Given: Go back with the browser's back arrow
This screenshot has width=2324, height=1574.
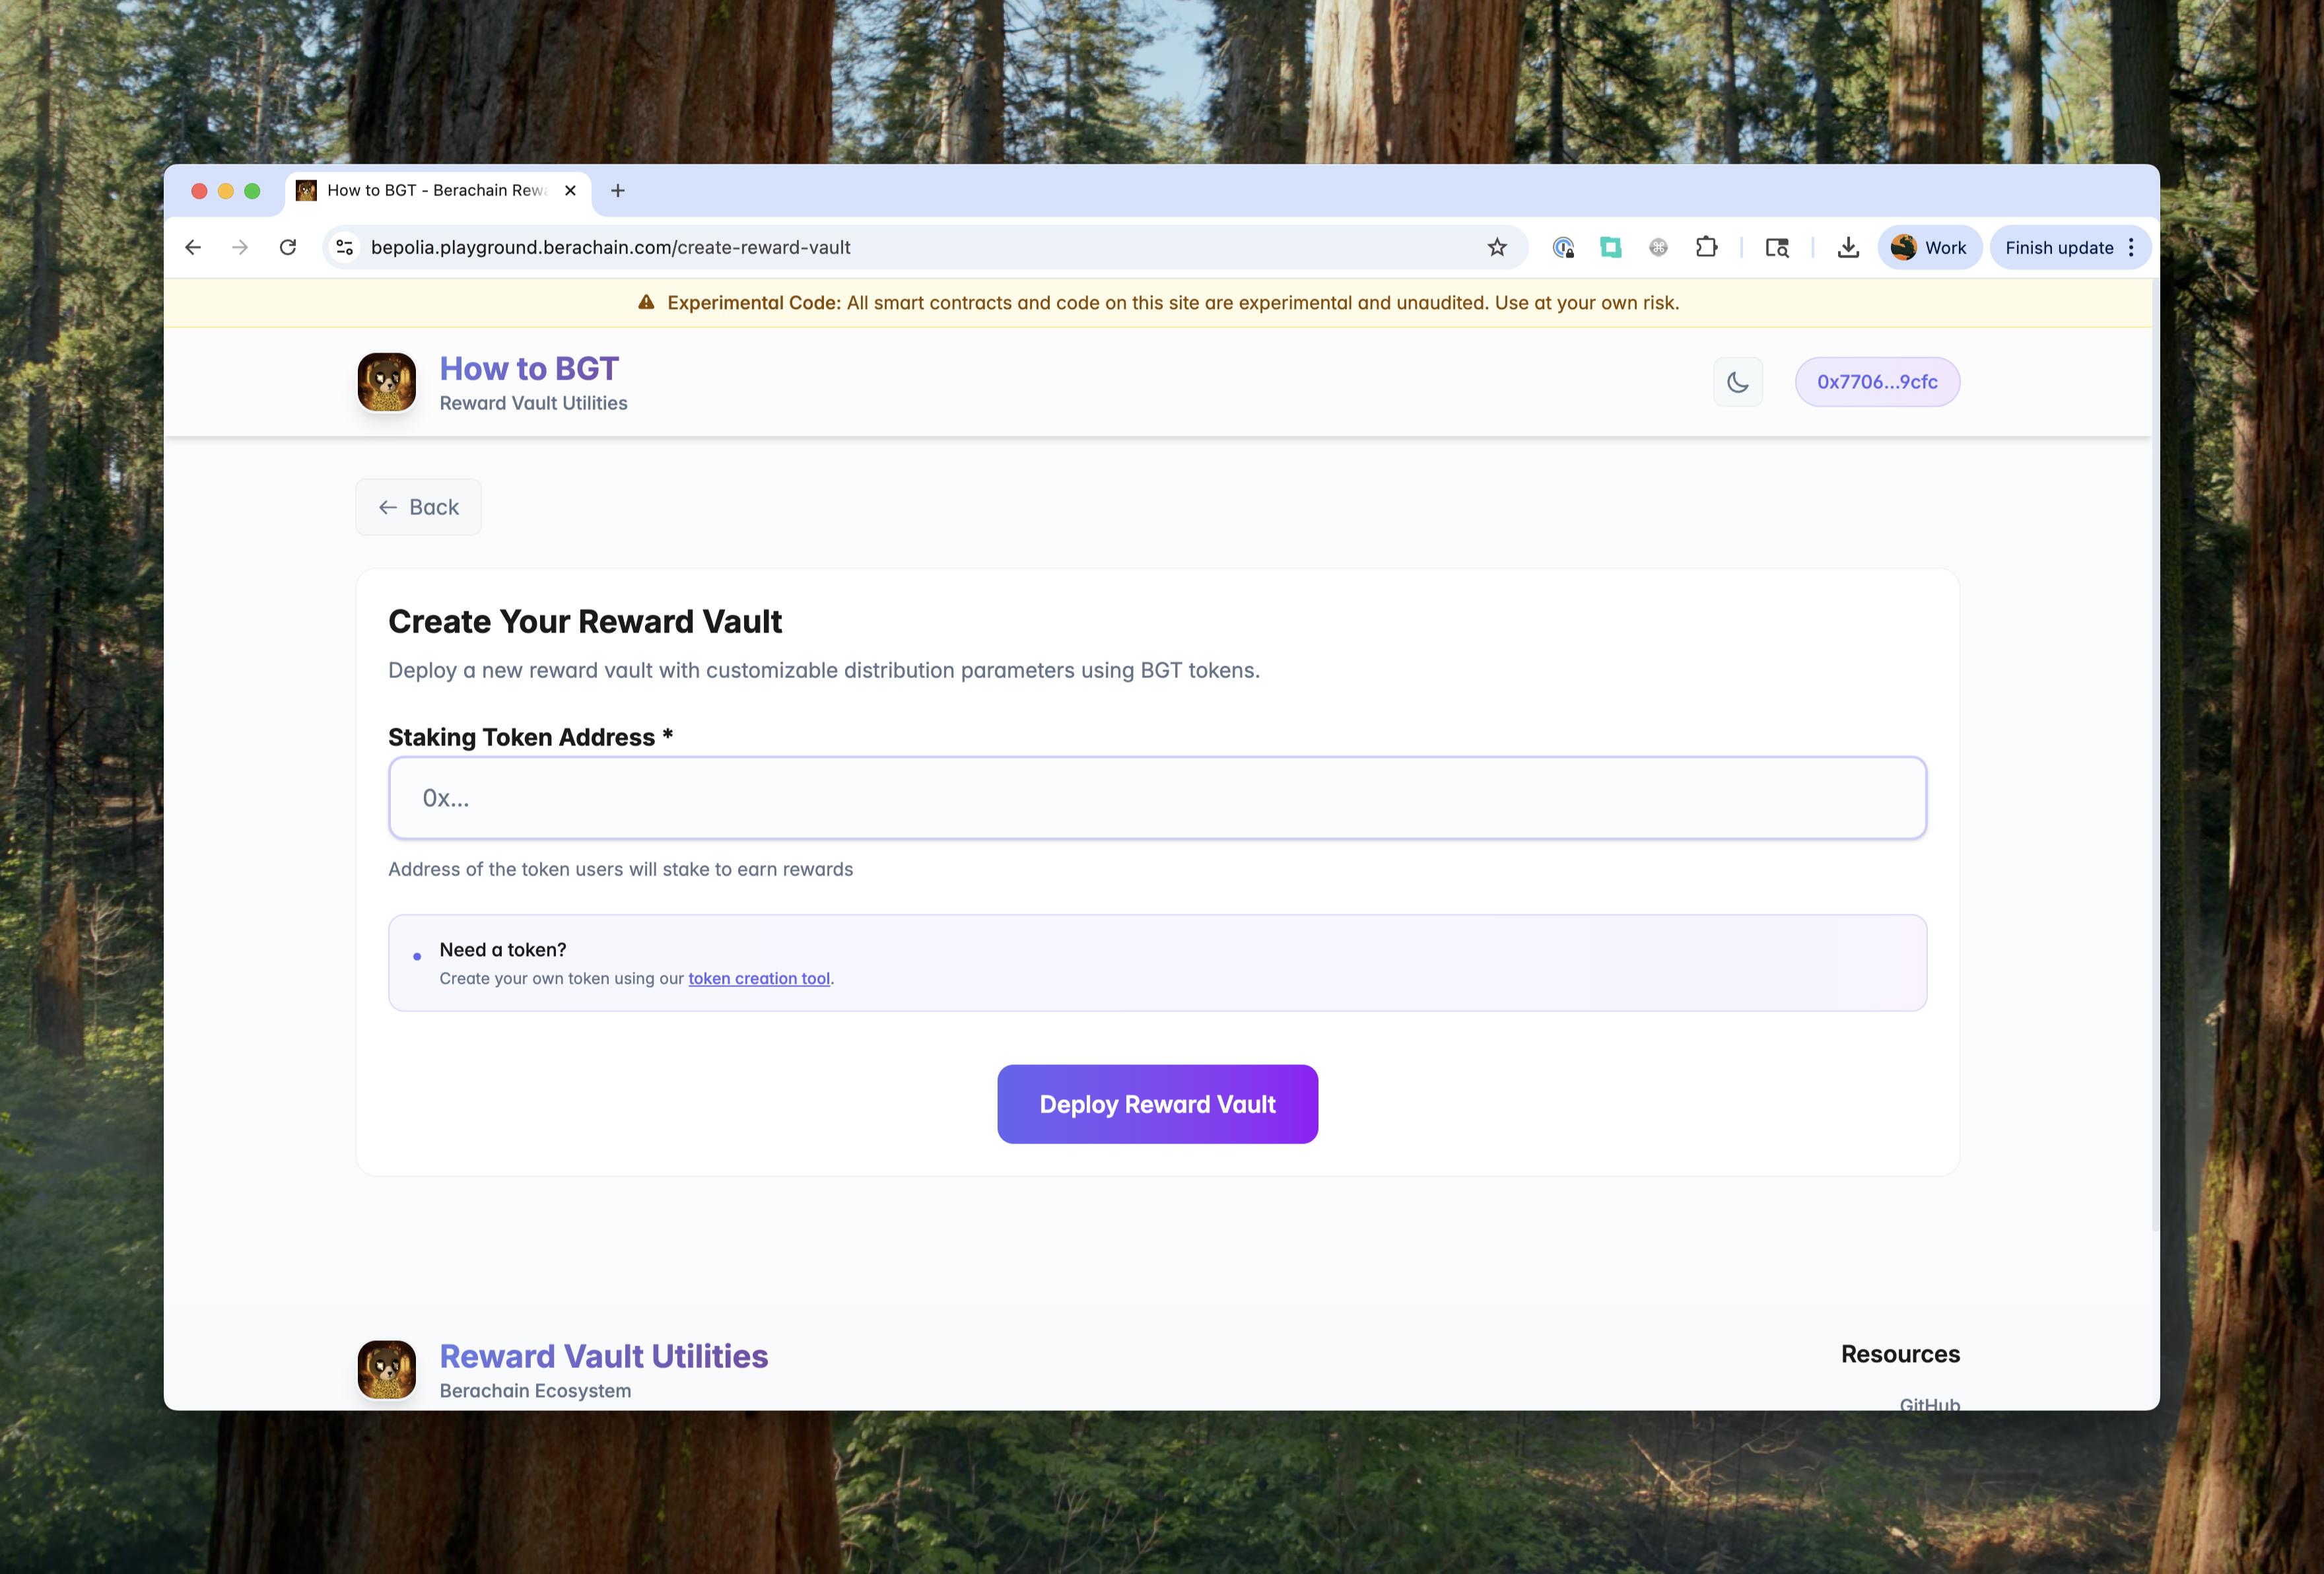Looking at the screenshot, I should [193, 247].
